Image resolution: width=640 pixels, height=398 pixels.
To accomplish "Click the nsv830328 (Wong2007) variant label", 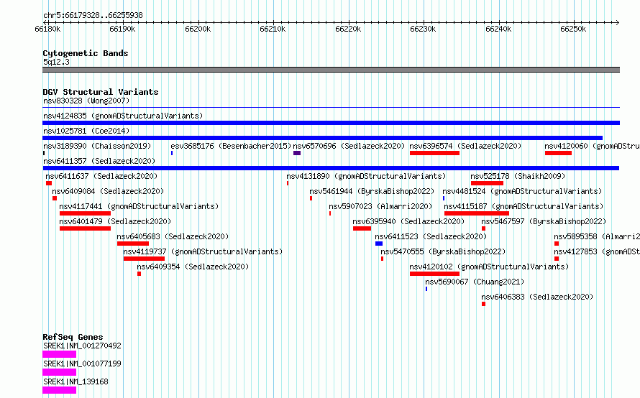I will pyautogui.click(x=86, y=101).
